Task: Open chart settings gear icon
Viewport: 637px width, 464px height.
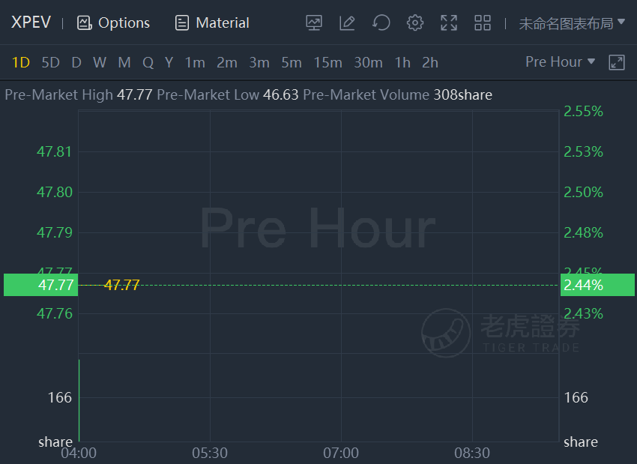Action: (414, 22)
